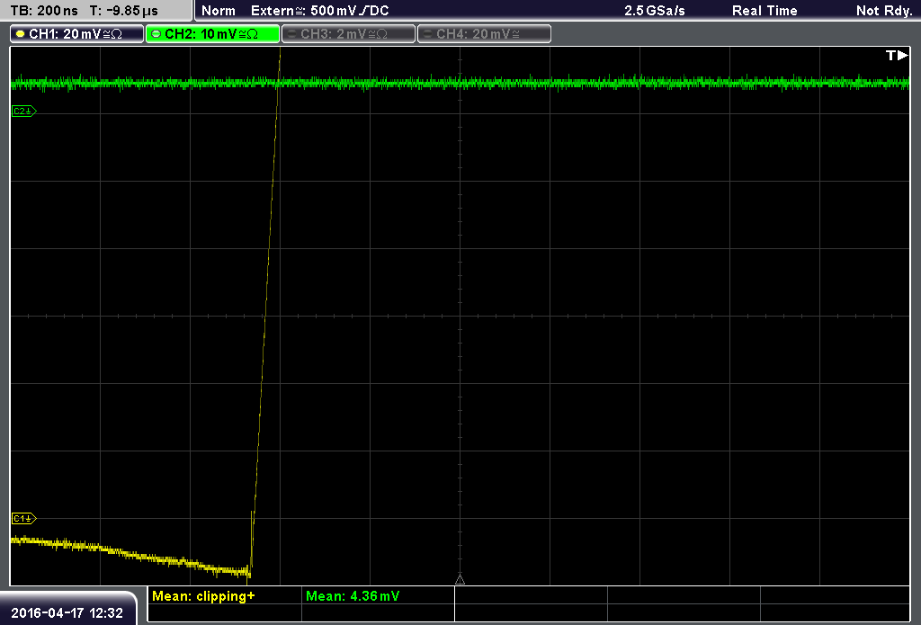
Task: Click the trigger T arrow marker
Action: click(x=897, y=55)
